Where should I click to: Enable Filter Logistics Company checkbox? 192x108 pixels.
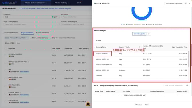pos(31,38)
